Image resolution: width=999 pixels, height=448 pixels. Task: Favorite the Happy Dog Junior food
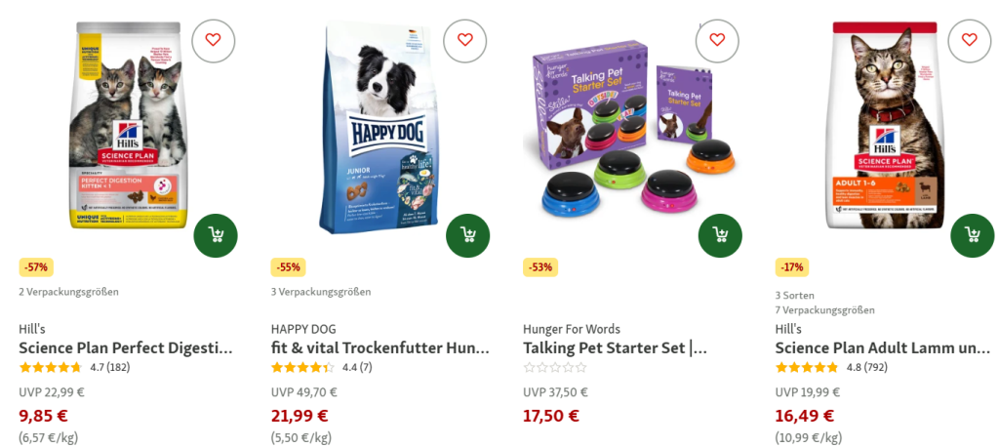click(465, 40)
